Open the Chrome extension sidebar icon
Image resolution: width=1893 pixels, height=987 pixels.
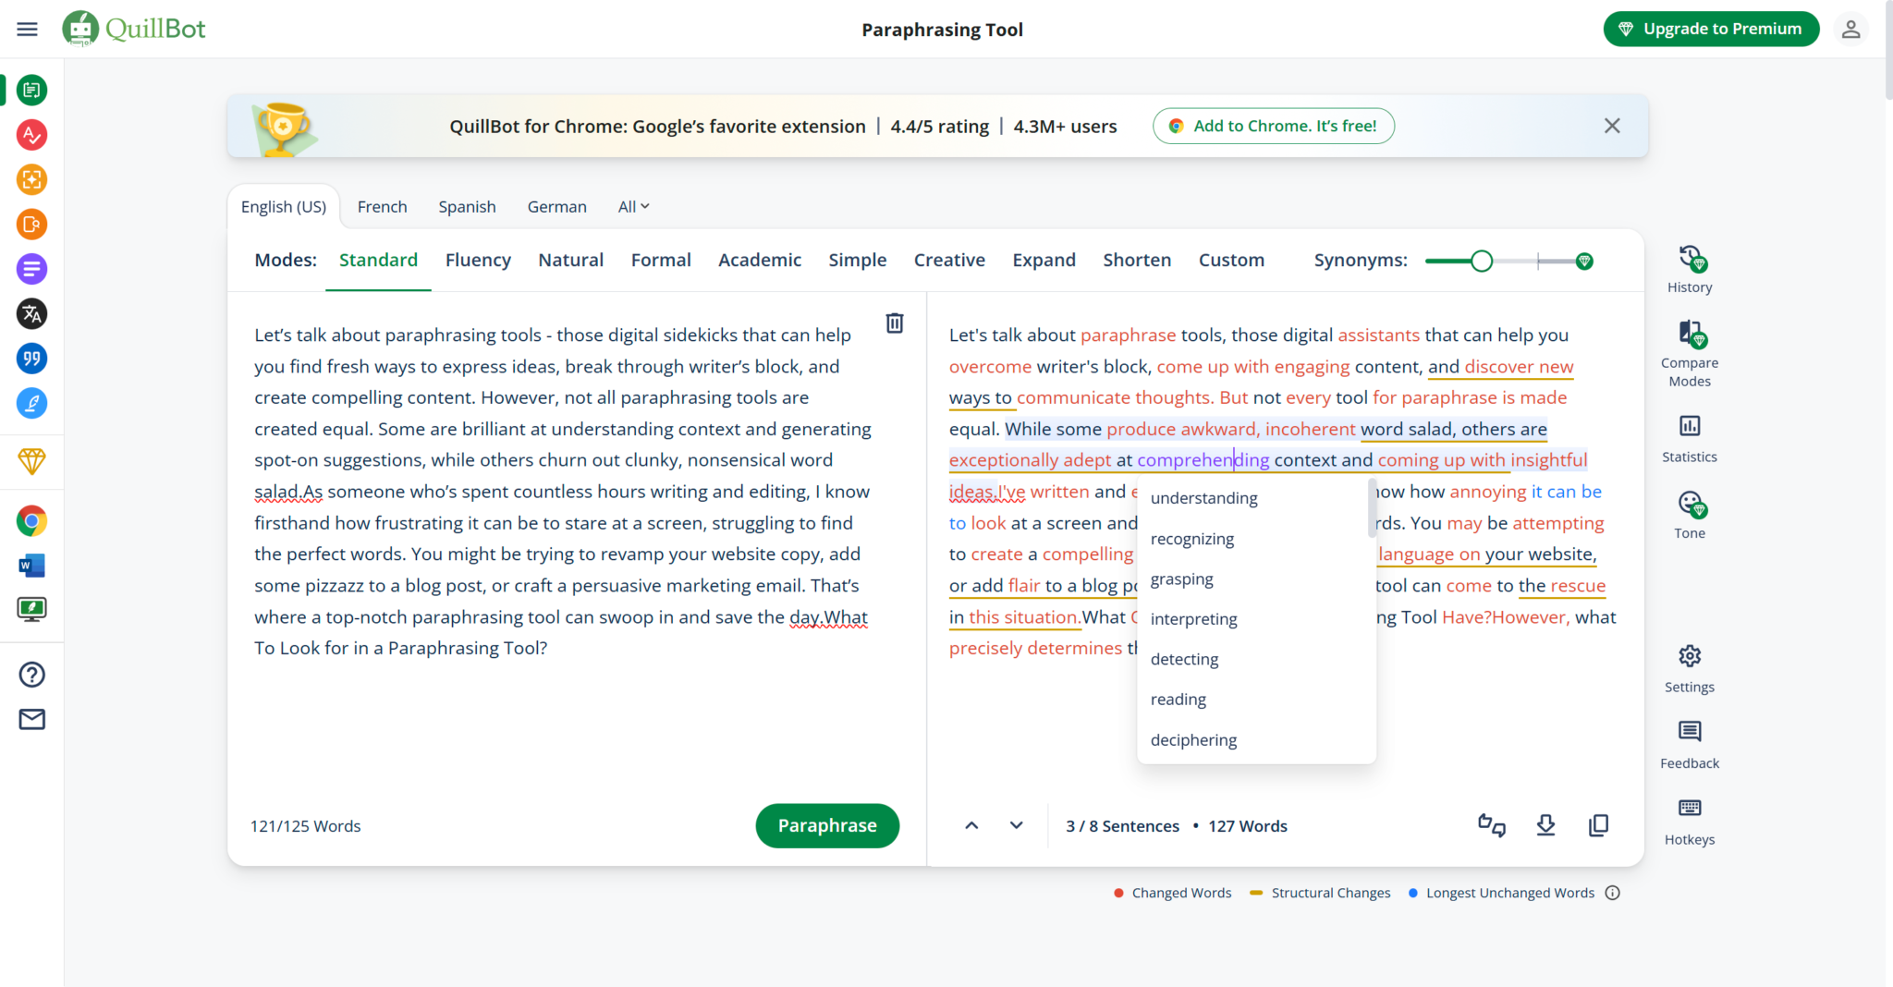pyautogui.click(x=32, y=521)
